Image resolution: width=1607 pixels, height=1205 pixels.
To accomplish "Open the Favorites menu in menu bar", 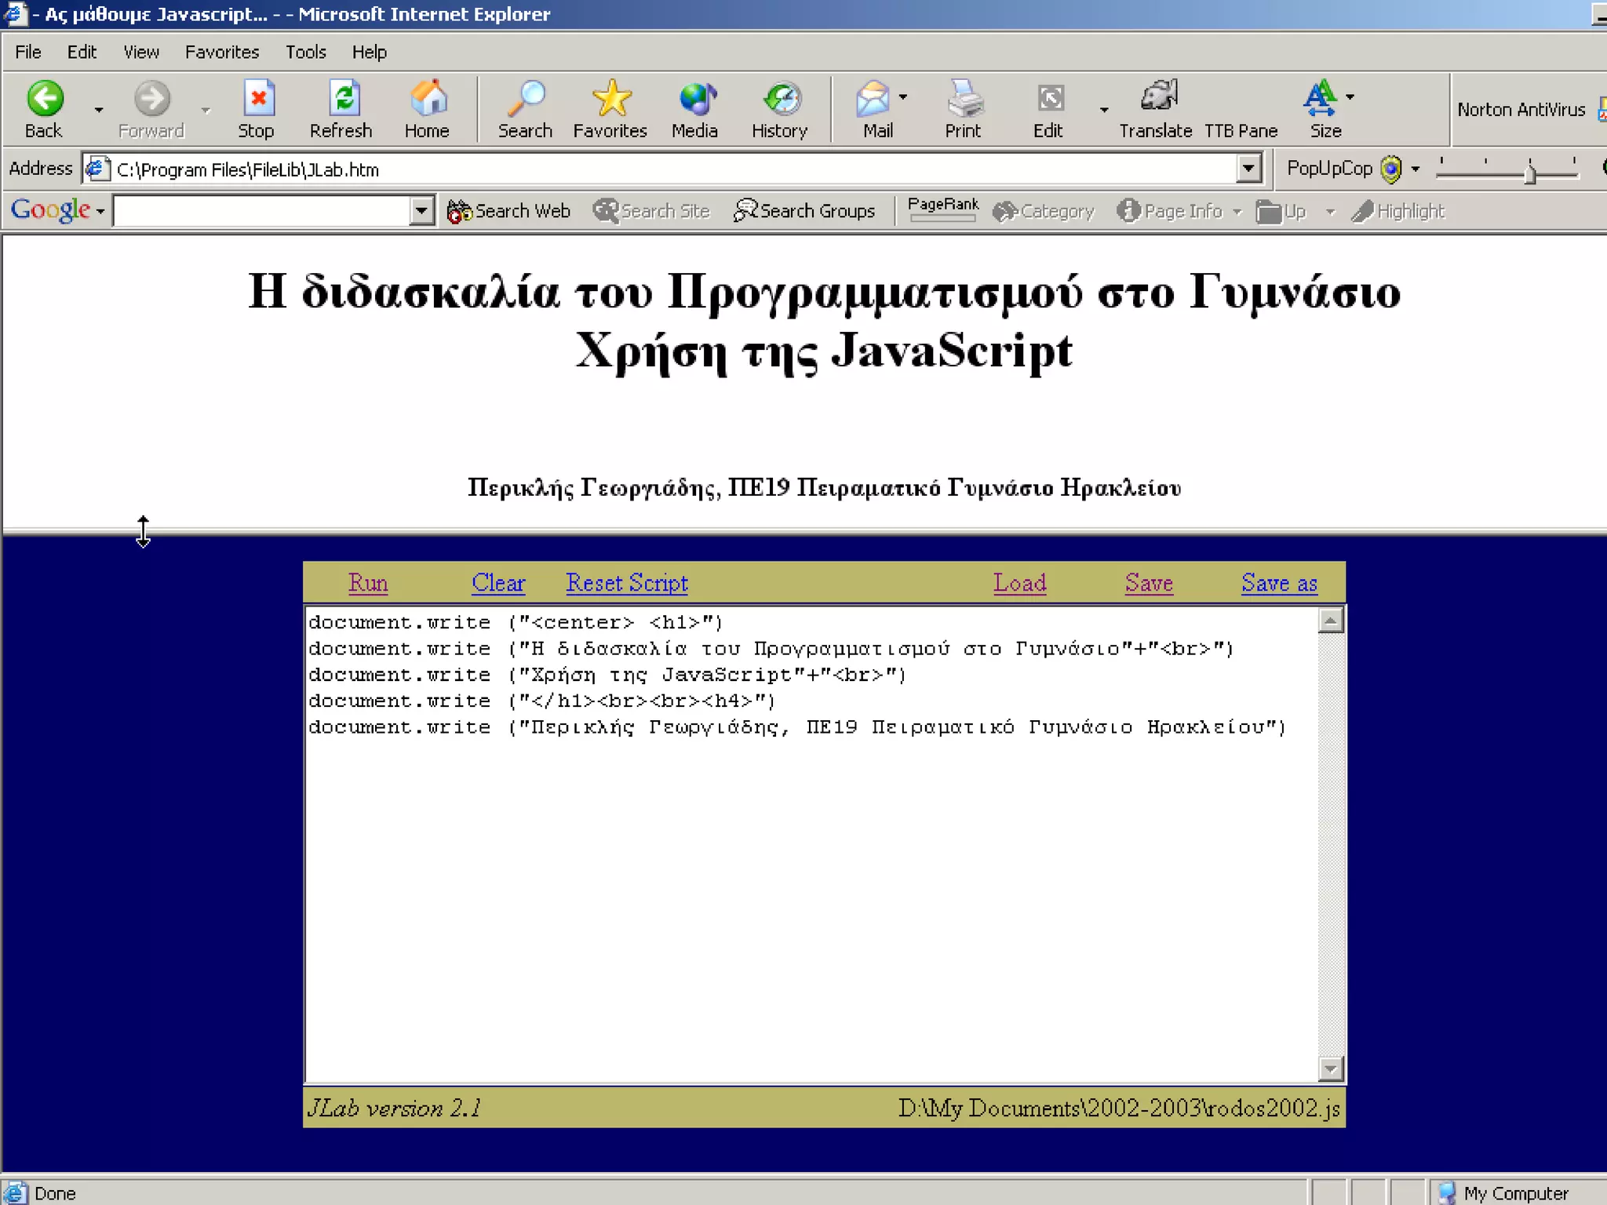I will (222, 52).
